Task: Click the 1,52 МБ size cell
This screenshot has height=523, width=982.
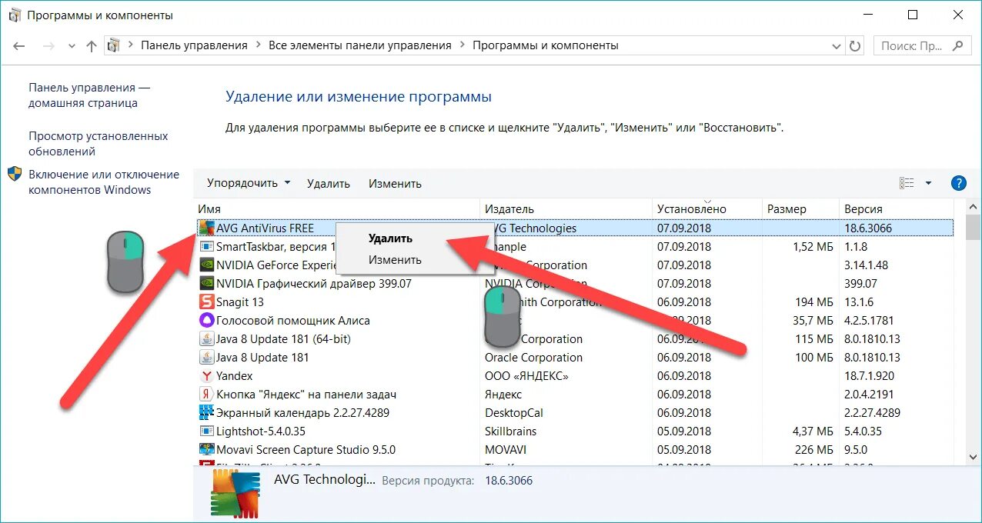Action: pos(813,246)
